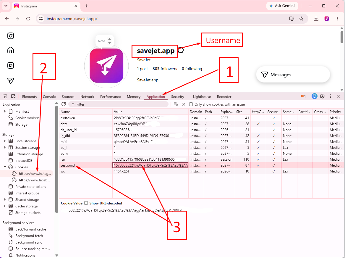Click the cookie Filter input
Viewport: 345px width, 258px height.
click(119, 104)
